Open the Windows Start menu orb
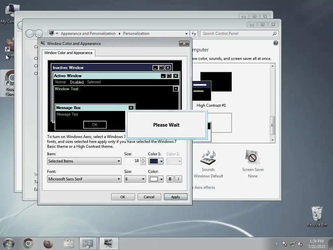The width and height of the screenshot is (333, 250). click(9, 243)
